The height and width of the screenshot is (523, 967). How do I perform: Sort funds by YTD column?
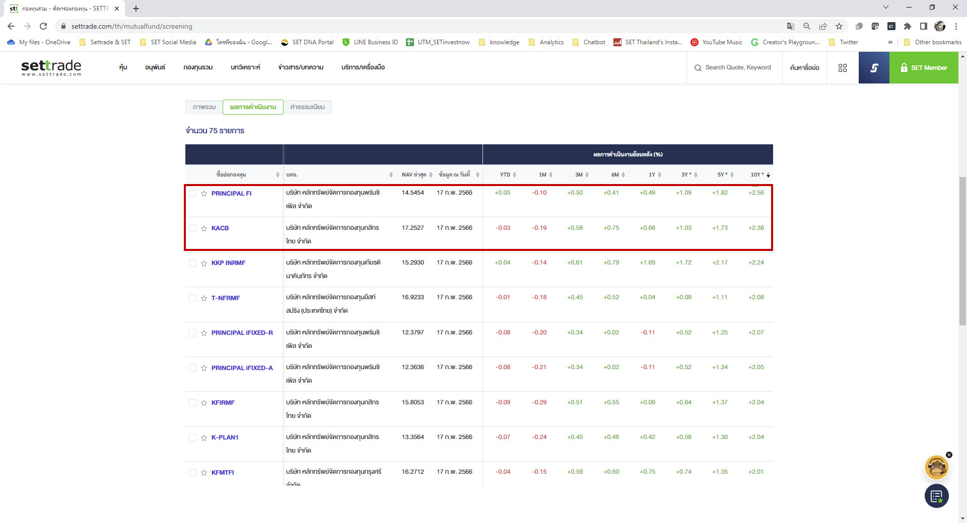tap(508, 175)
